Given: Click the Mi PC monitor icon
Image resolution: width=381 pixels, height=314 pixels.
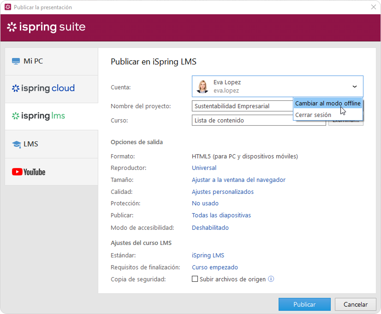Looking at the screenshot, I should tap(16, 61).
